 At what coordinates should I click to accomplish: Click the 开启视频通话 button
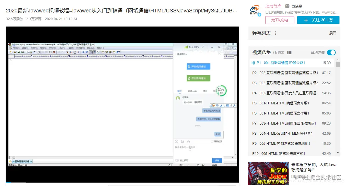tap(198, 66)
